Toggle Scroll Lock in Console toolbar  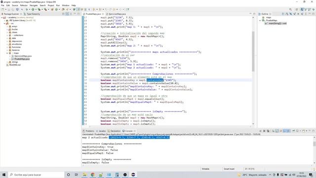pyautogui.click(x=277, y=131)
